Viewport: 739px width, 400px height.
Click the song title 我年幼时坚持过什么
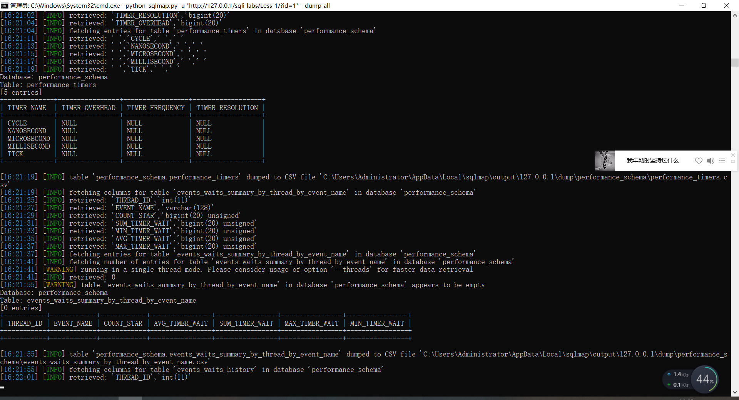click(x=652, y=161)
